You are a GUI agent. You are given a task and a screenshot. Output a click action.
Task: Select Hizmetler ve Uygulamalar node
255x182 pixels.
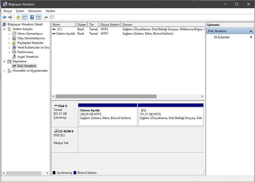tap(30, 71)
